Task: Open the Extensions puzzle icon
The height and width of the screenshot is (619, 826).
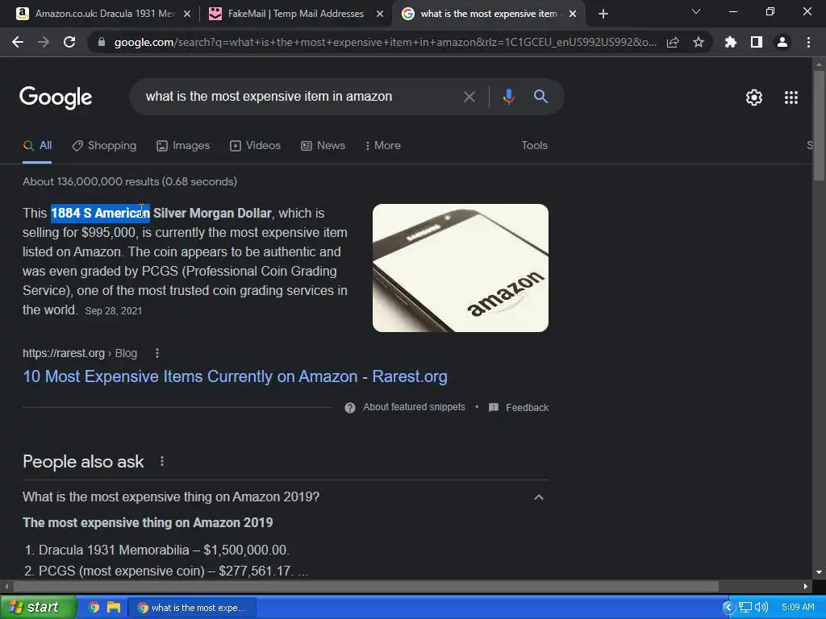Action: point(731,42)
